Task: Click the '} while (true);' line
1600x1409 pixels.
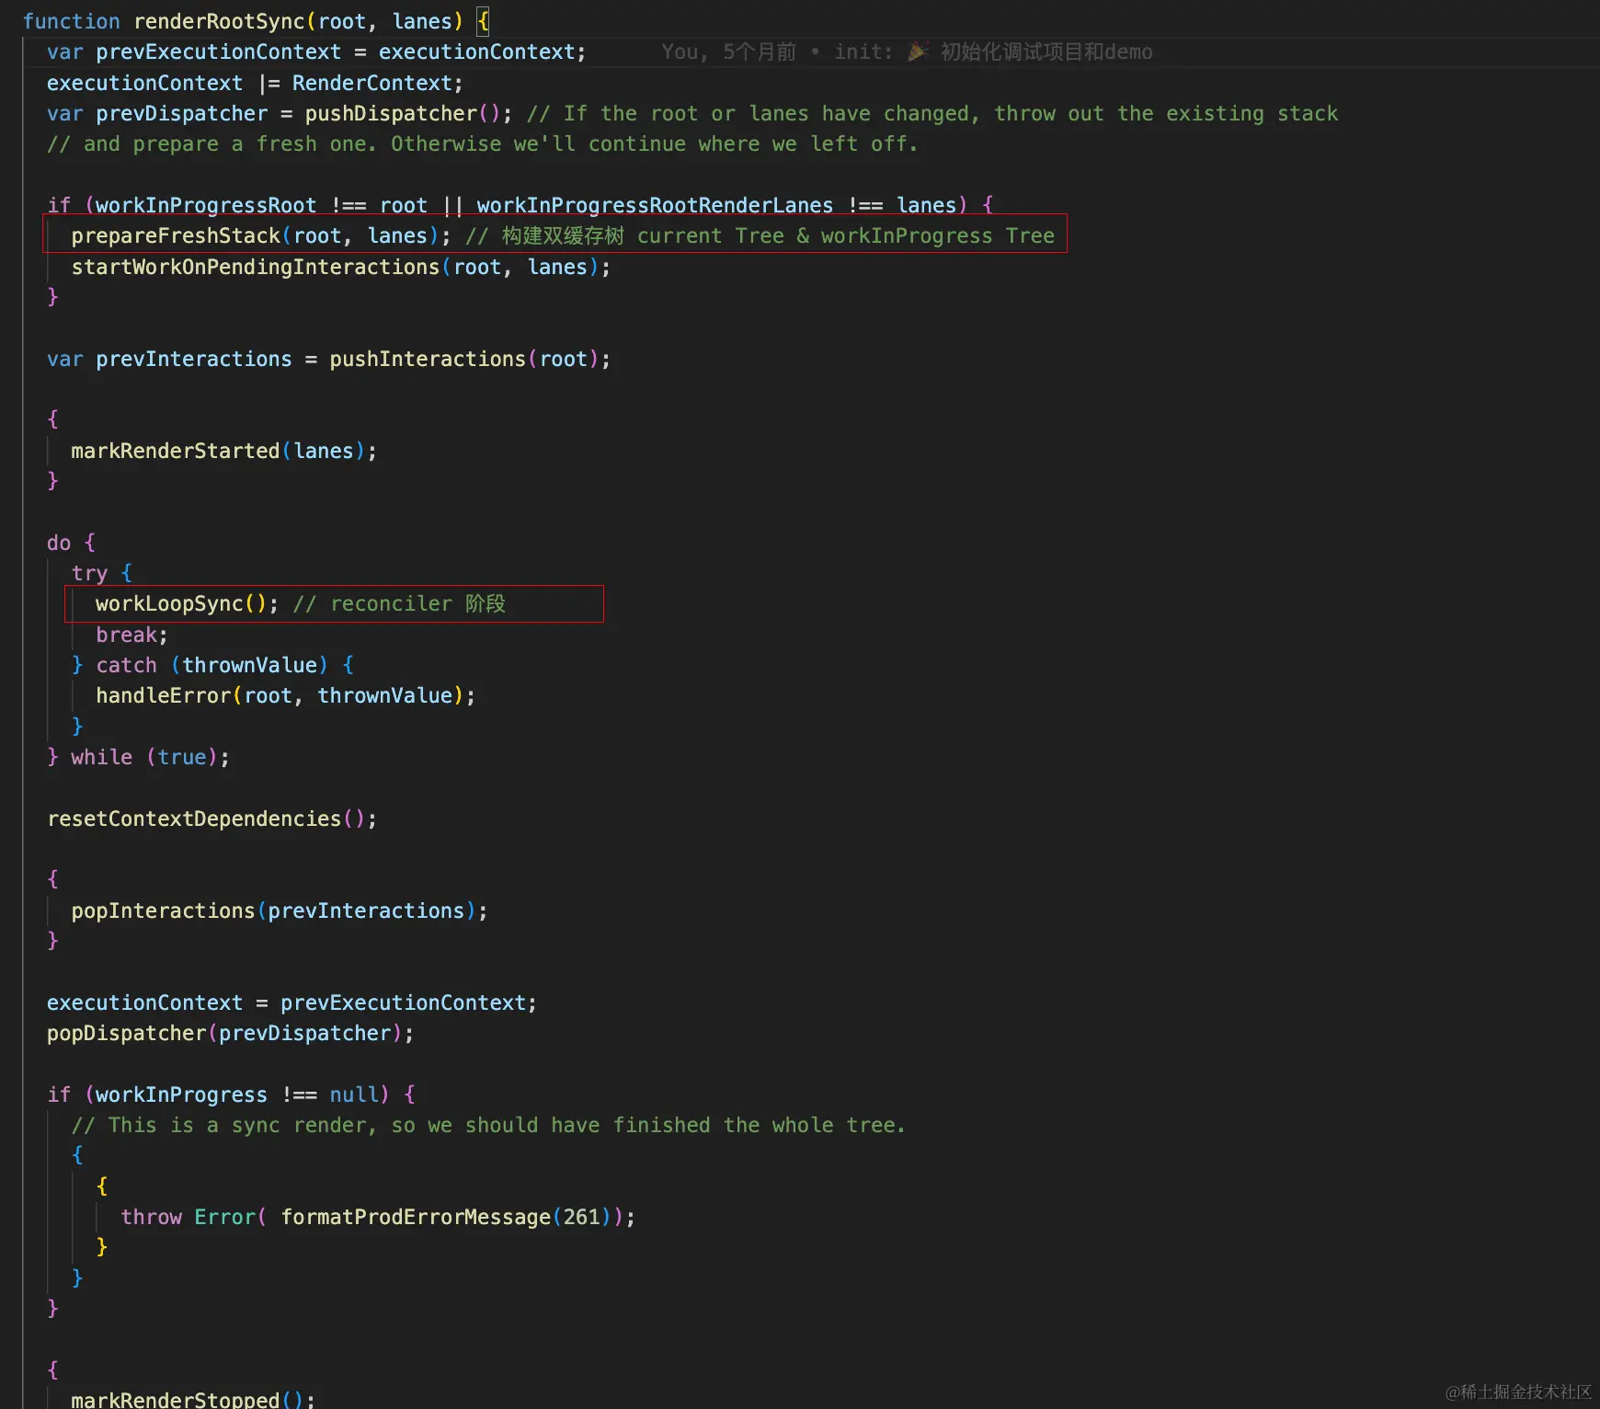Action: 139,757
